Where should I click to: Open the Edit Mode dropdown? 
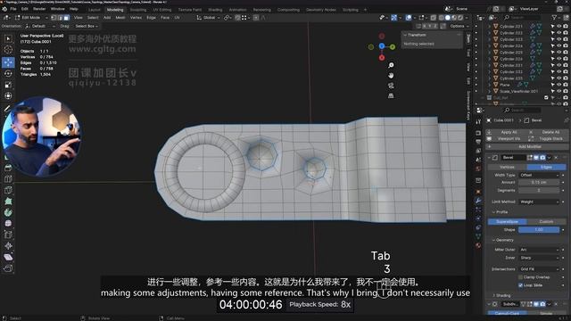tap(31, 18)
